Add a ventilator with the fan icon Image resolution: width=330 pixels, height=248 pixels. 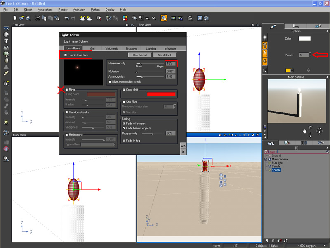[x=6, y=133]
